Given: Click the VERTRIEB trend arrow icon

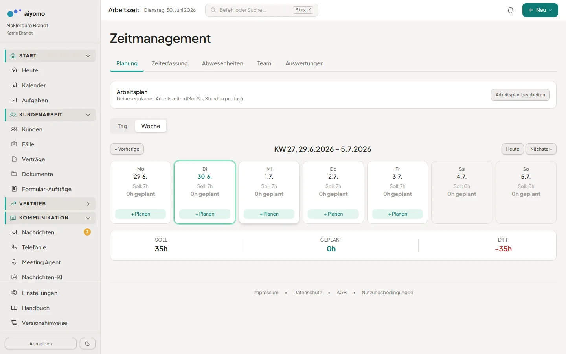Looking at the screenshot, I should [x=13, y=204].
